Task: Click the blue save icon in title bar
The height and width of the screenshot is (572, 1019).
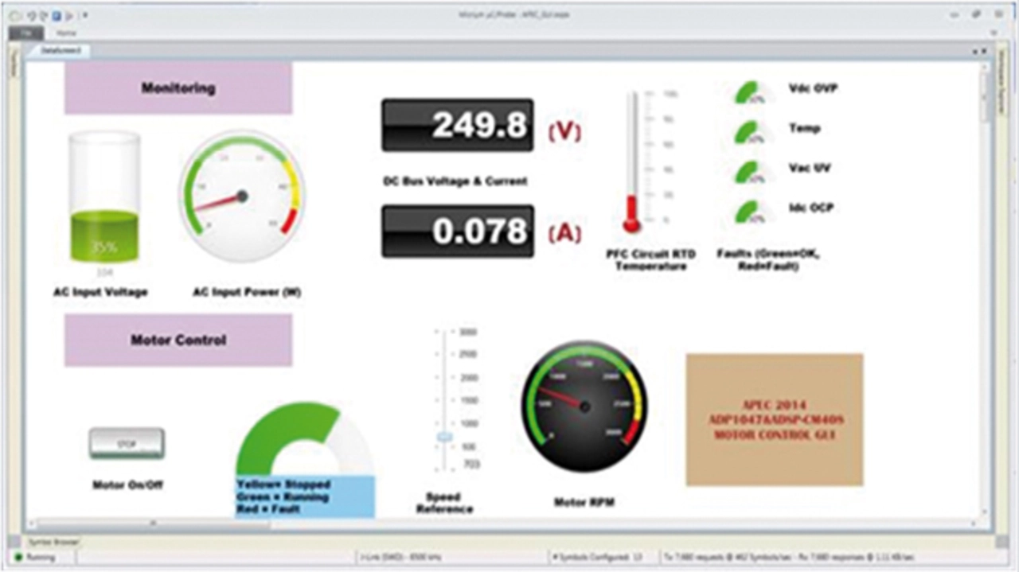Action: pyautogui.click(x=57, y=15)
